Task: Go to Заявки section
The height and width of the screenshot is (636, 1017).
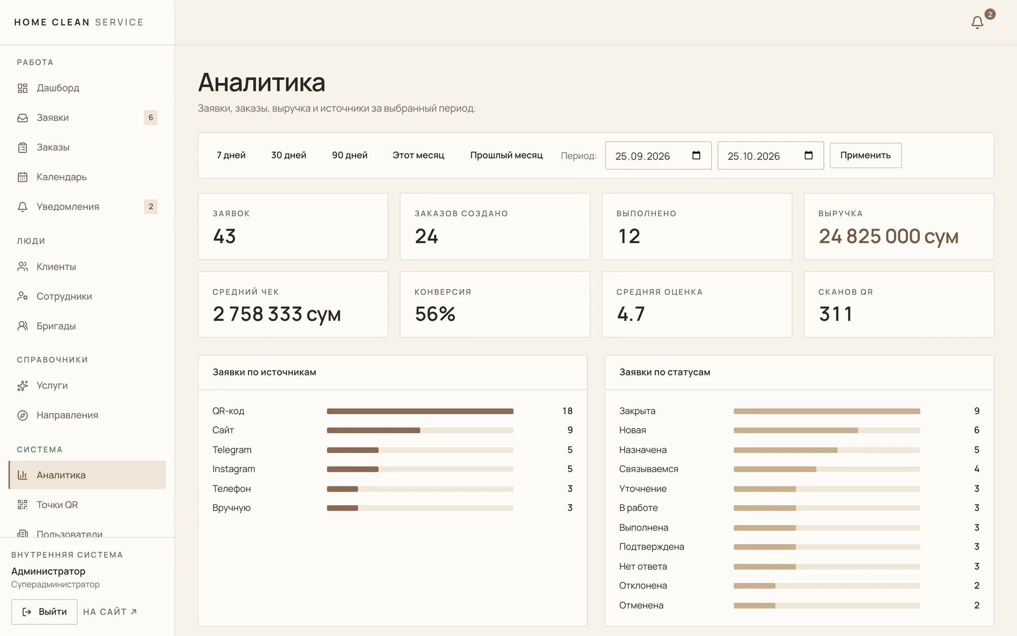Action: [87, 118]
